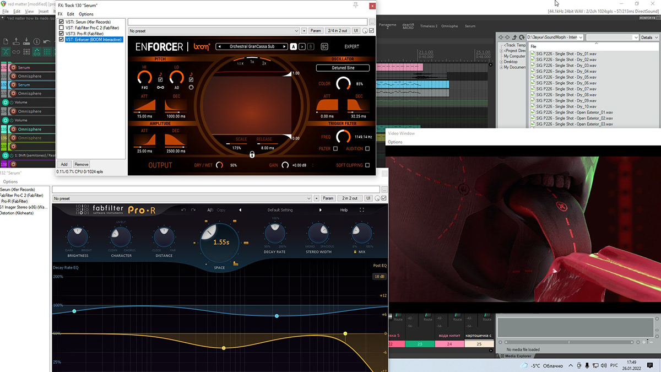The width and height of the screenshot is (661, 372).
Task: Toggle REAPER grid lines toolbar icon
Action: pyautogui.click(x=47, y=52)
